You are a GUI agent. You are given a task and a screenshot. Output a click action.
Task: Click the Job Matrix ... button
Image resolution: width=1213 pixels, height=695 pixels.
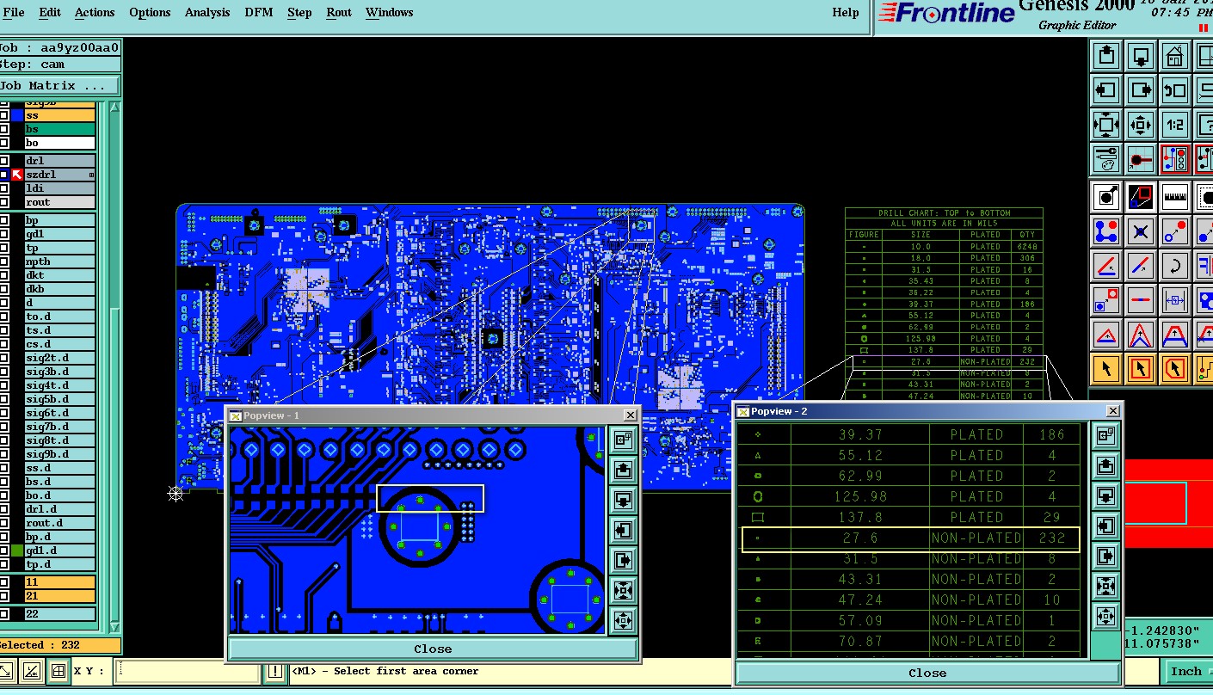59,86
